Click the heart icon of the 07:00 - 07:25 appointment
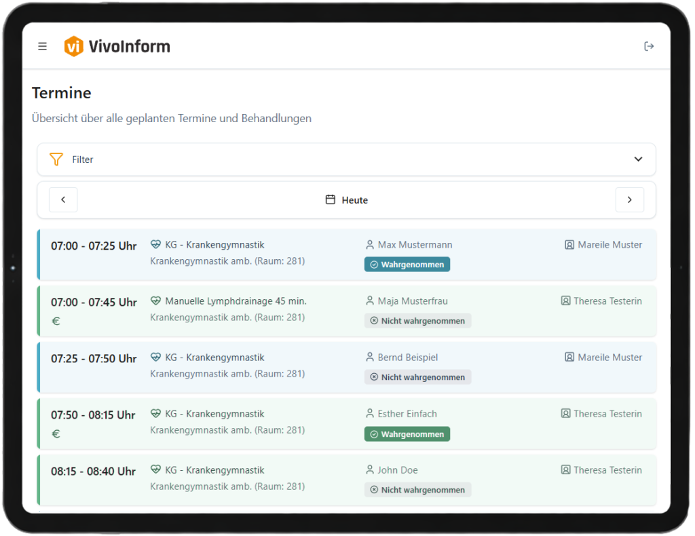This screenshot has width=695, height=536. point(155,244)
